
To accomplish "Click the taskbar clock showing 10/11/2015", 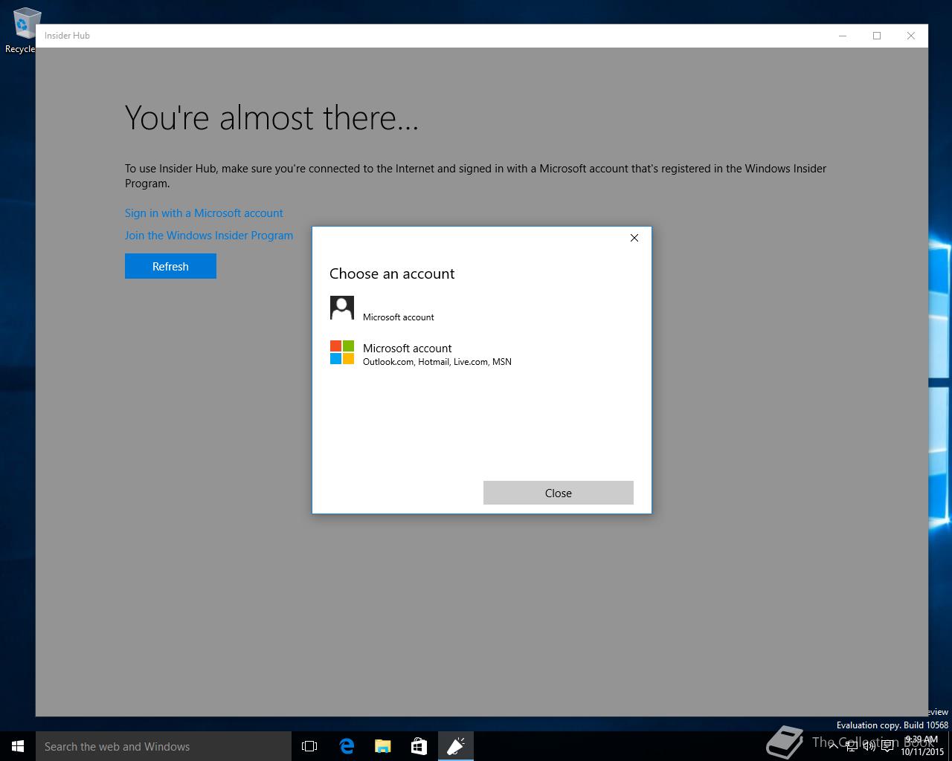I will coord(922,746).
